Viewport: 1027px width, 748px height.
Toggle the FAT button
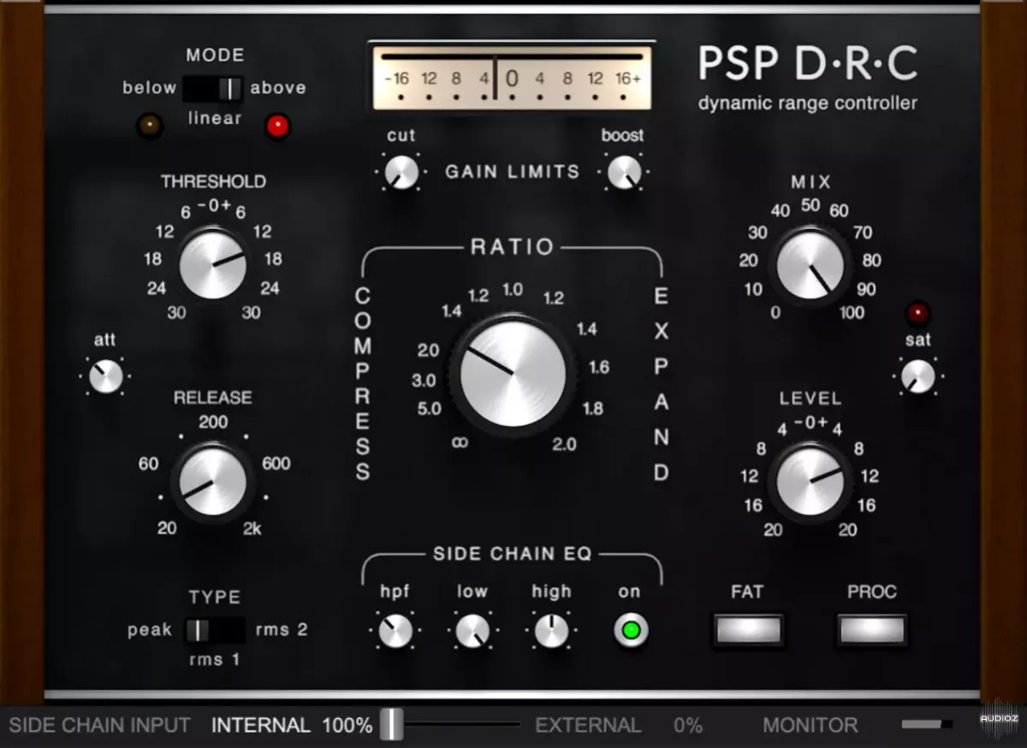pos(748,630)
